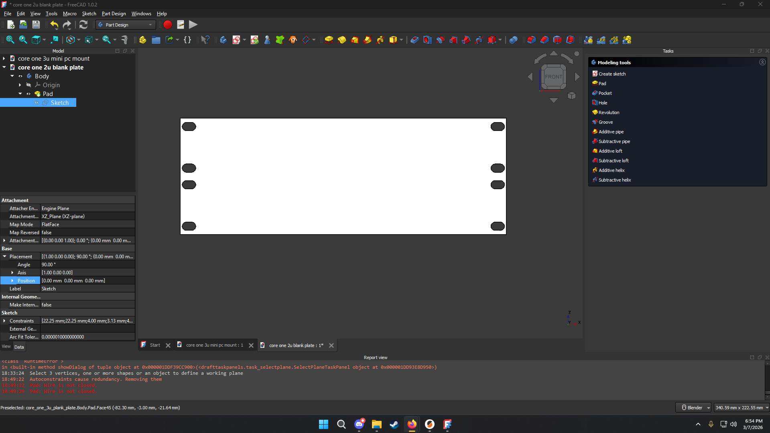
Task: Expand the Constraints property row
Action: click(x=4, y=321)
